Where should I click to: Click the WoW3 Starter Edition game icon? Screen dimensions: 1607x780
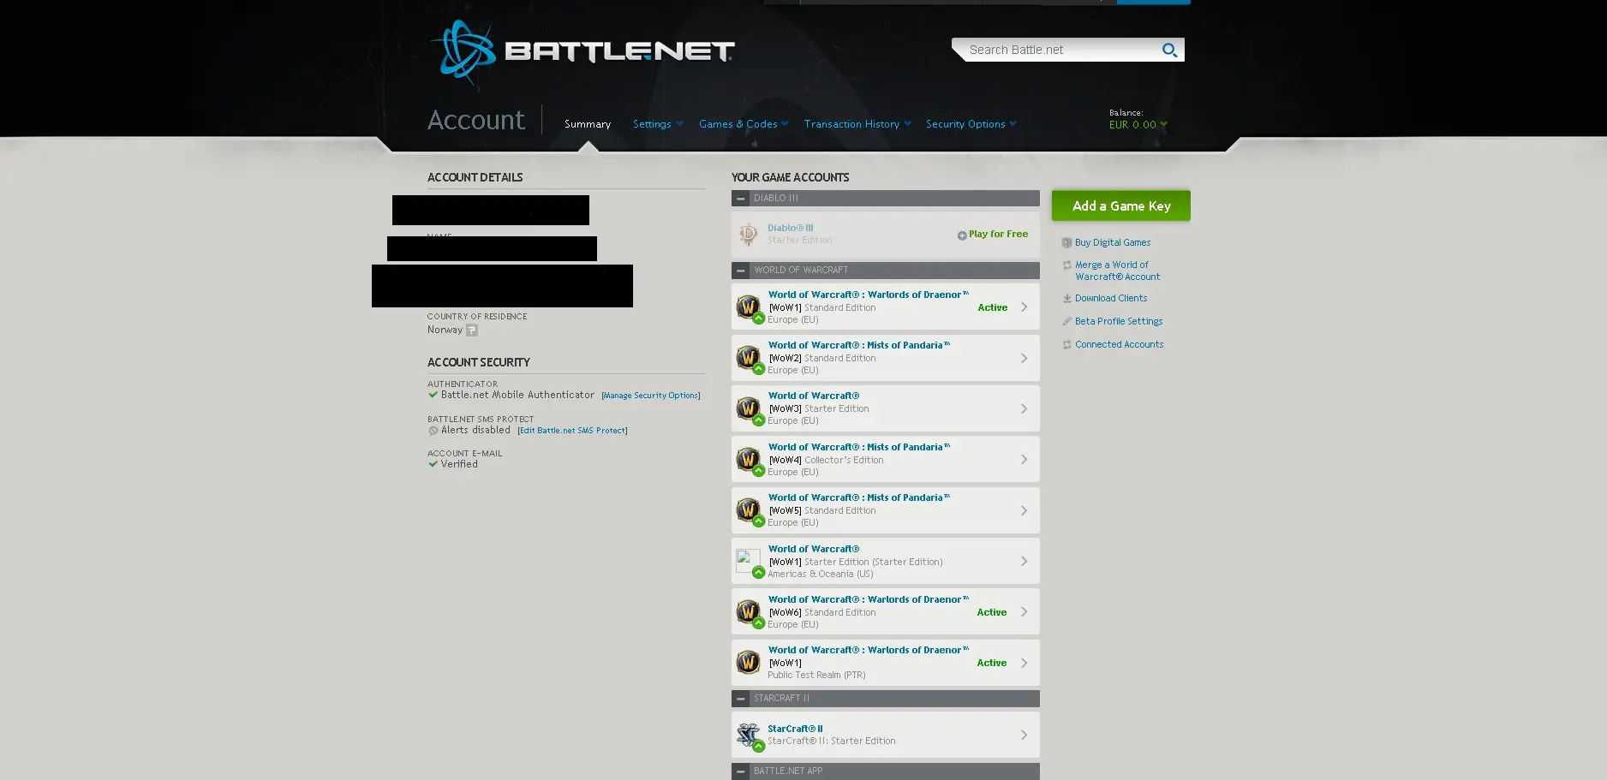coord(748,408)
